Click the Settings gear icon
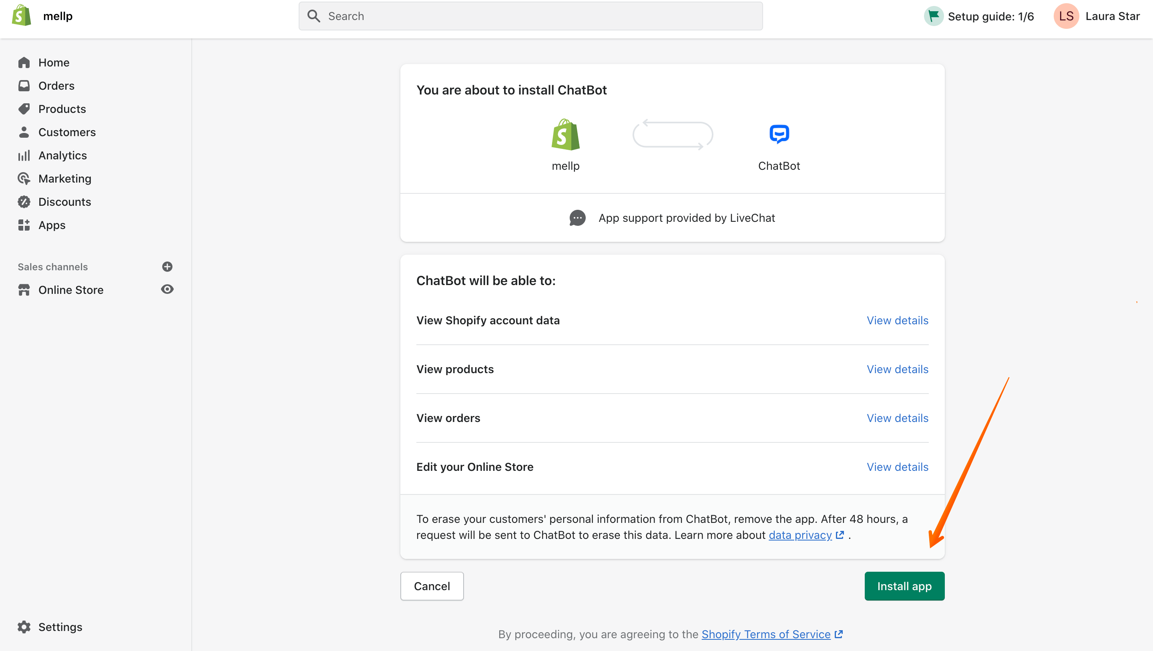 24,627
